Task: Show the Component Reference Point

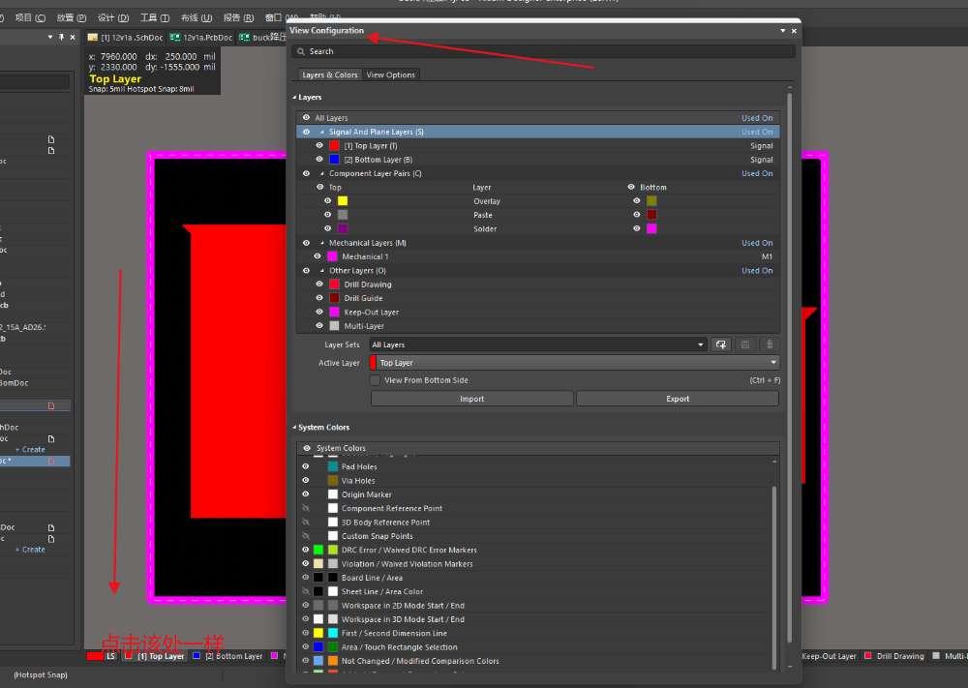Action: (306, 508)
